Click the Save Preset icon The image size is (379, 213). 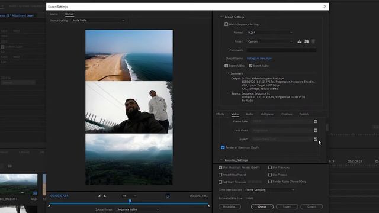(x=300, y=41)
